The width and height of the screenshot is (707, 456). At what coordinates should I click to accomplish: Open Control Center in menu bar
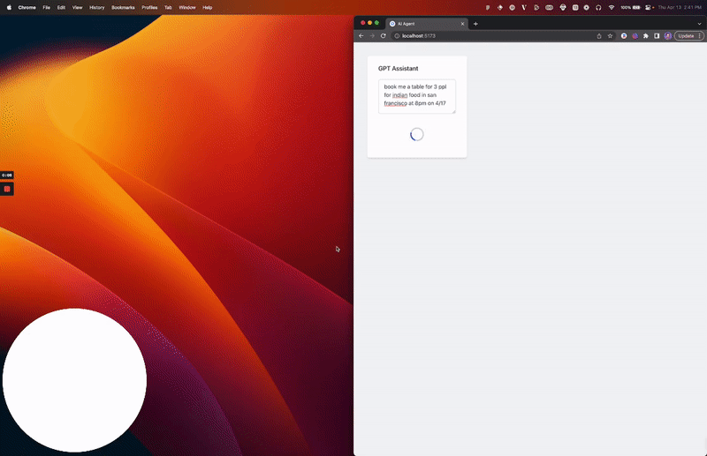[x=649, y=7]
